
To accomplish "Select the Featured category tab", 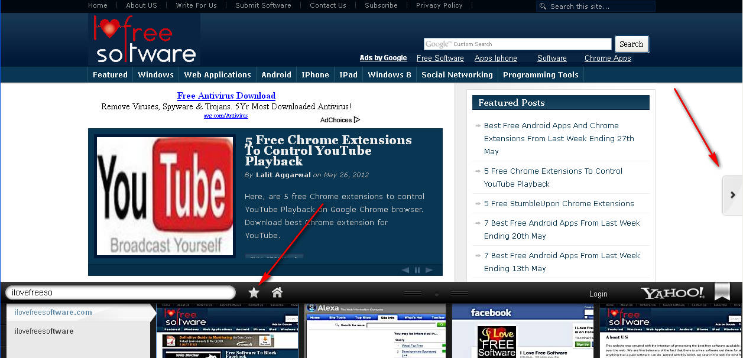I will [110, 74].
